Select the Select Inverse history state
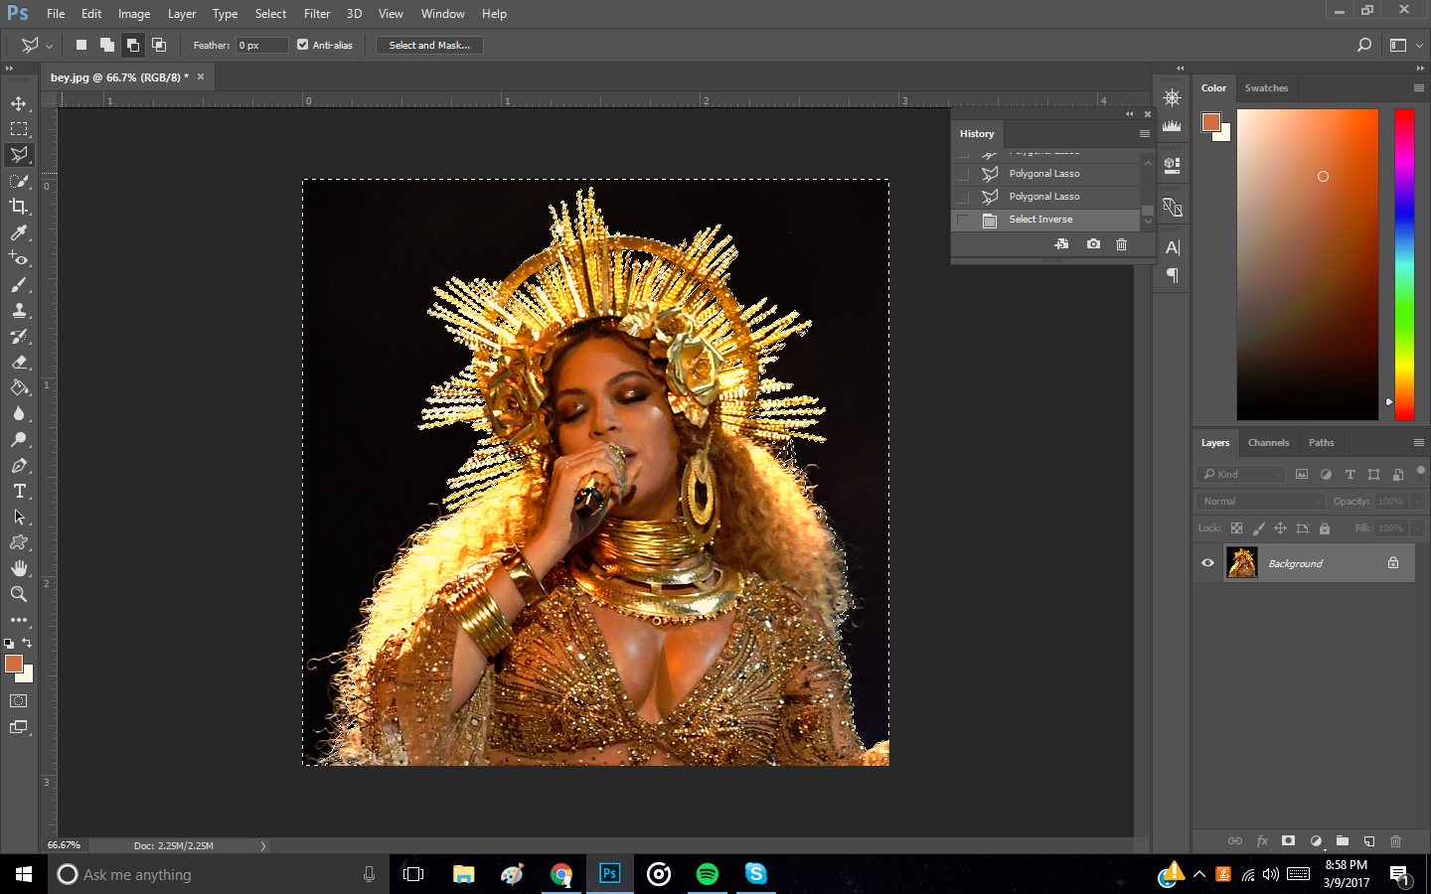This screenshot has height=894, width=1431. 1045,220
